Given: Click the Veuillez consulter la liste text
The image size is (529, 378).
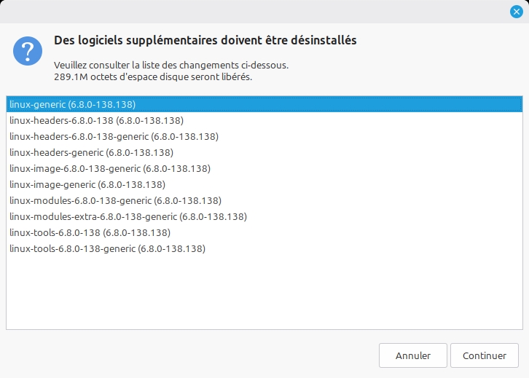Looking at the screenshot, I should point(171,65).
